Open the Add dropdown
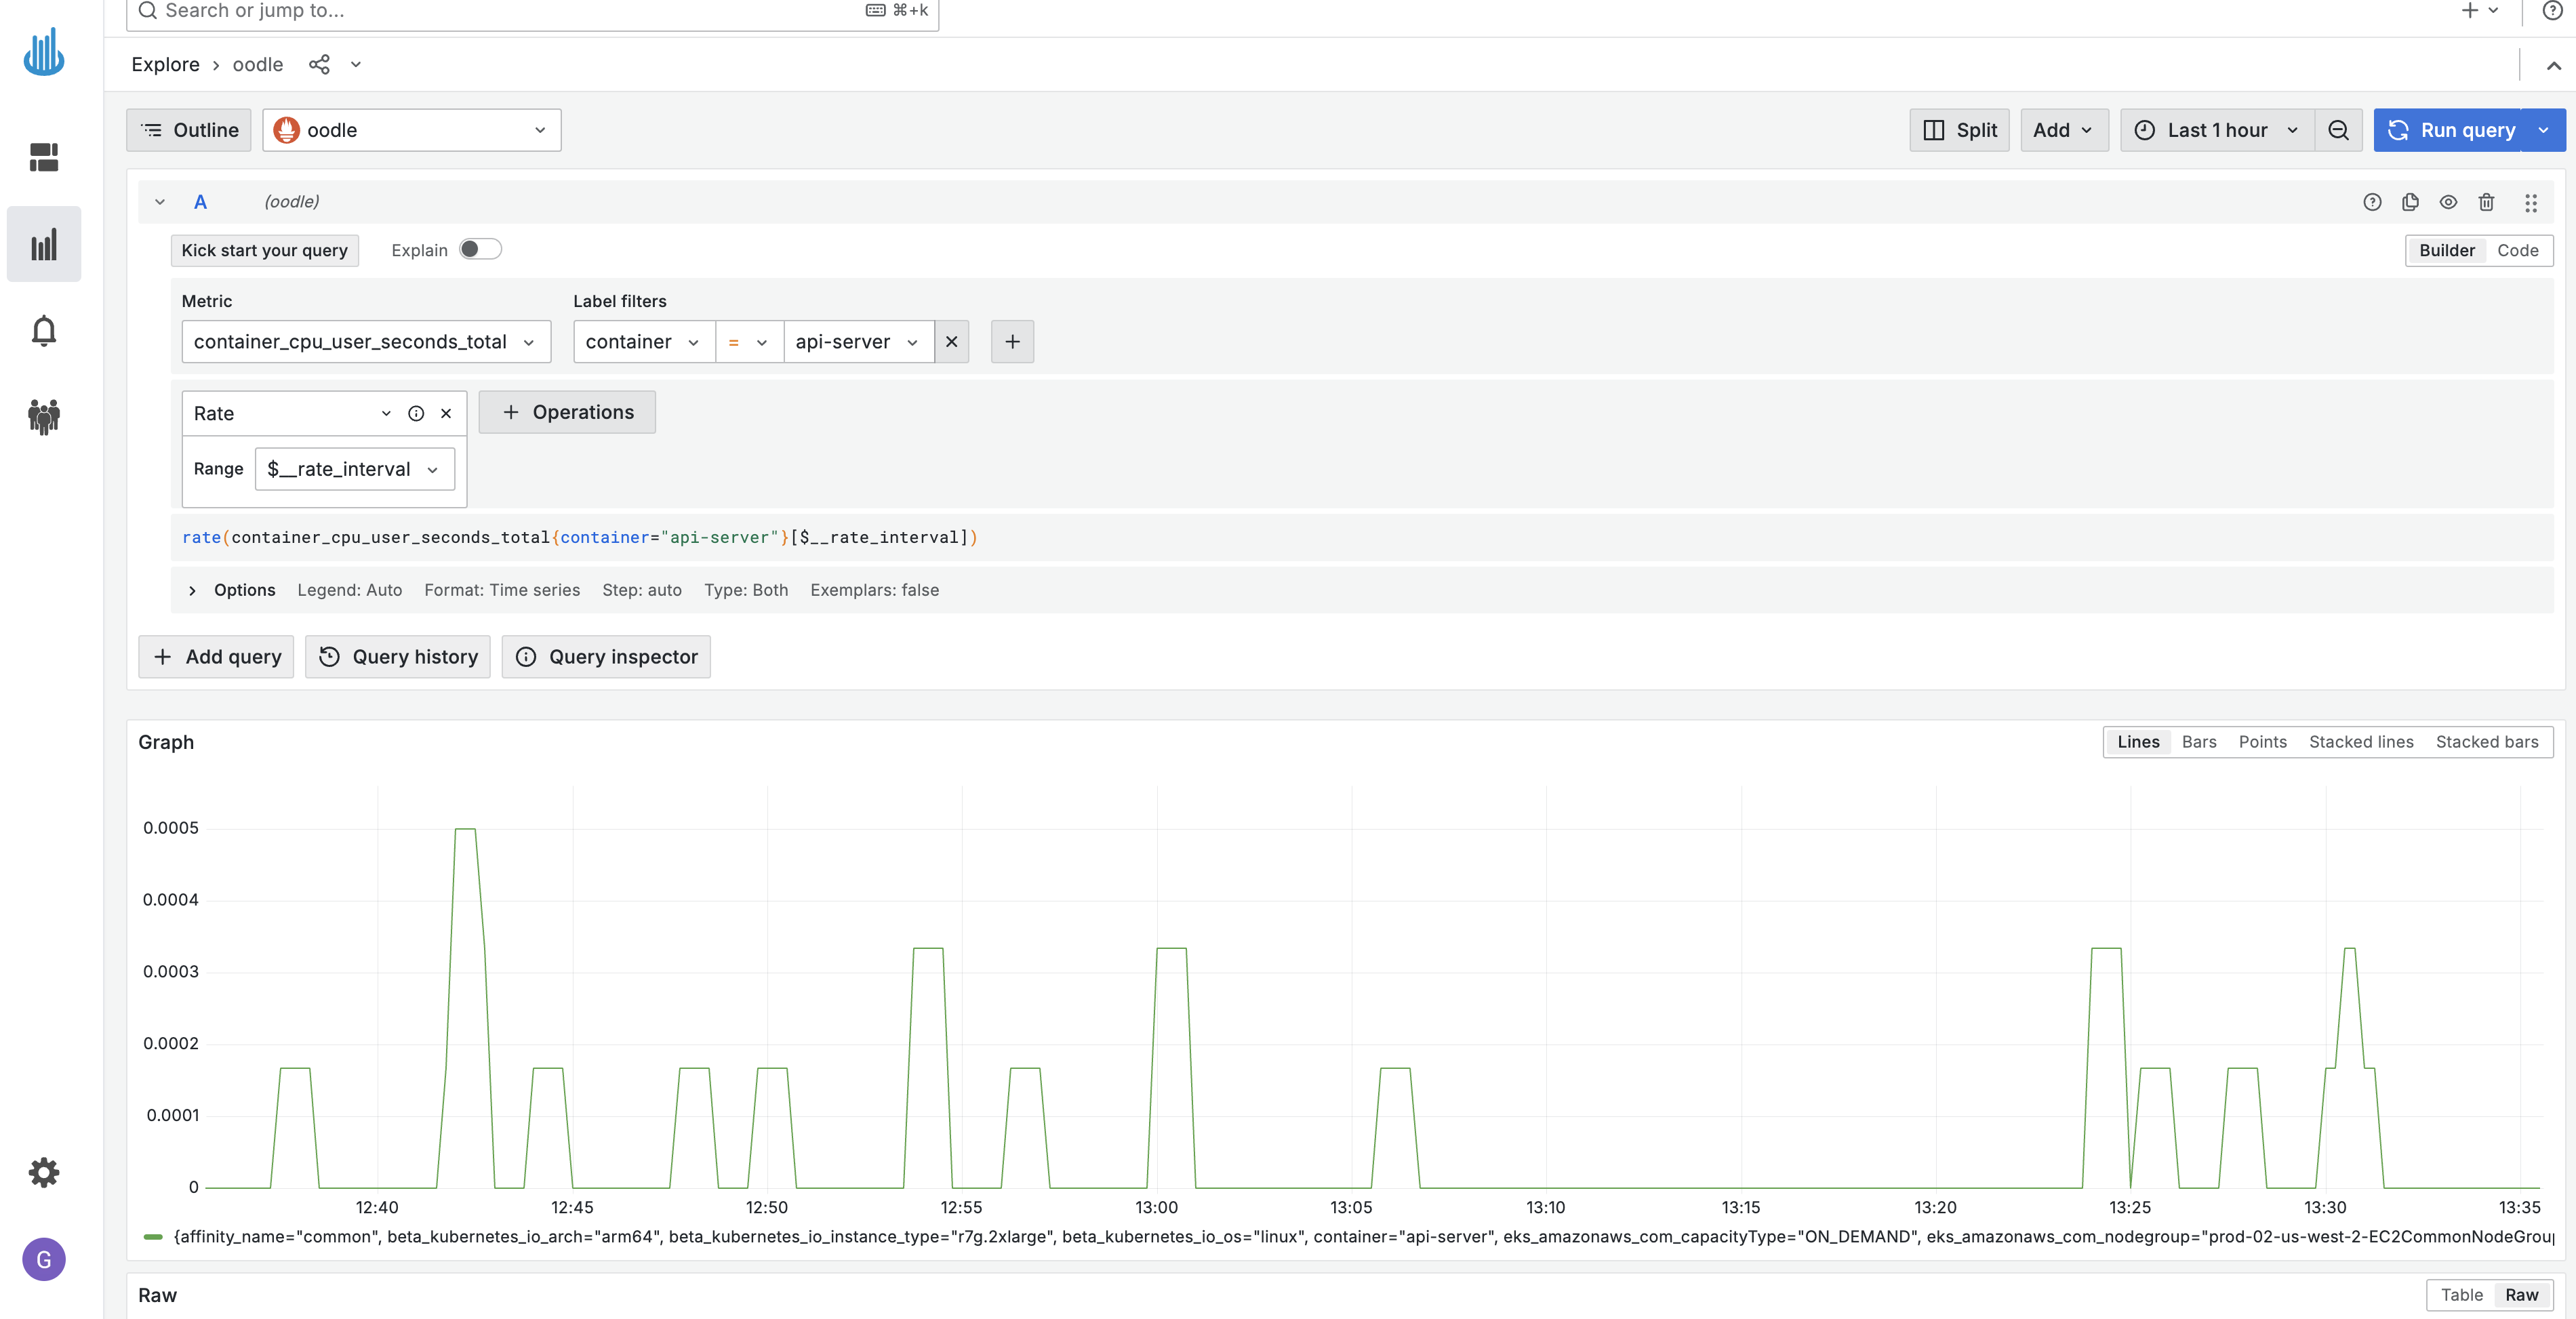 2063,130
